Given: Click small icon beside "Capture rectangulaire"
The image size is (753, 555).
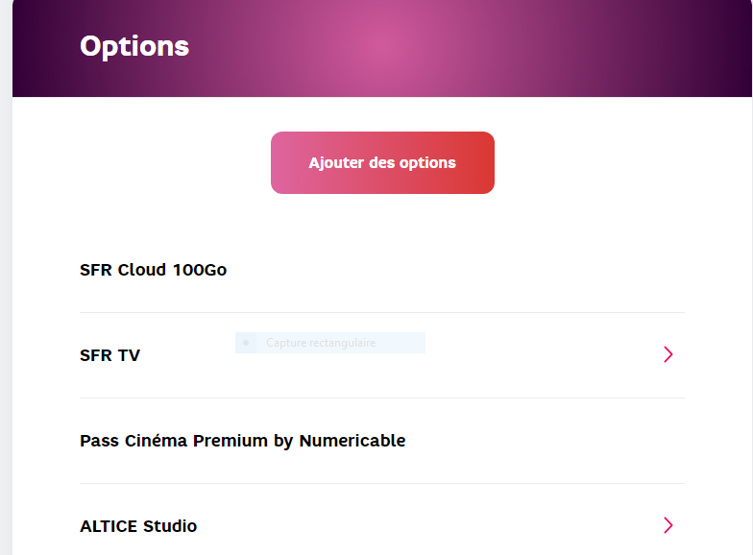Looking at the screenshot, I should (x=247, y=343).
